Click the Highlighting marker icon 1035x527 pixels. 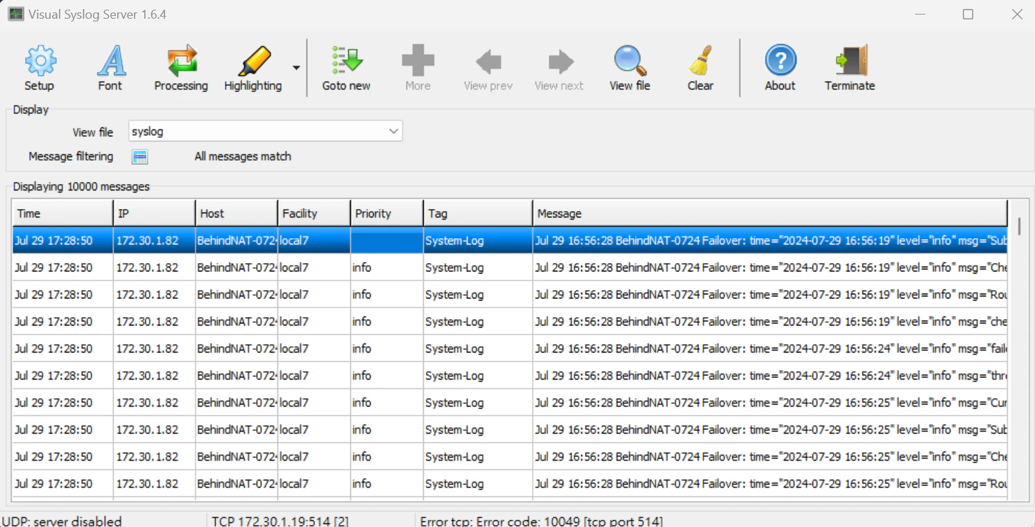point(254,61)
